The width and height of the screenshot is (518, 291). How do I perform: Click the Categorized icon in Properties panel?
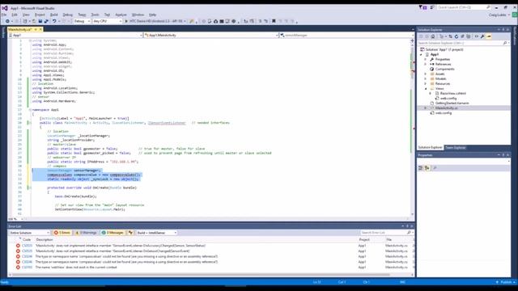(421, 168)
